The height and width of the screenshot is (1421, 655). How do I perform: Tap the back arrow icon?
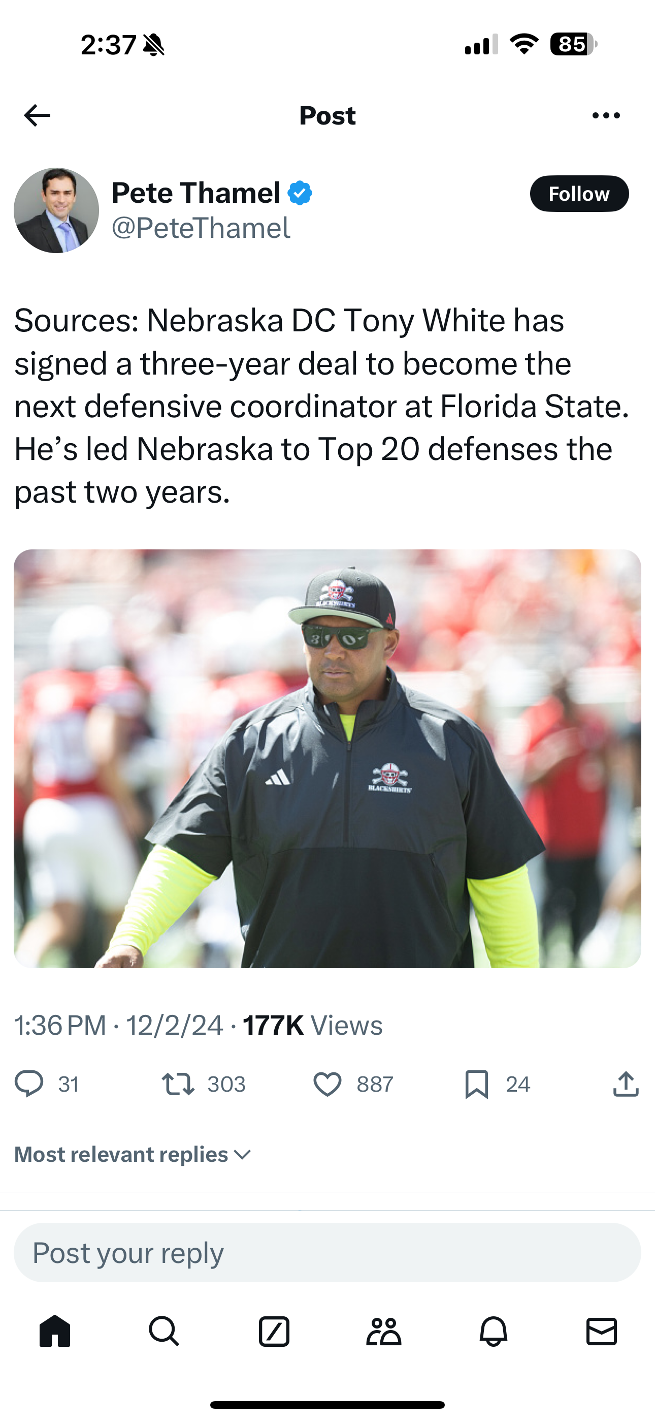pyautogui.click(x=38, y=115)
